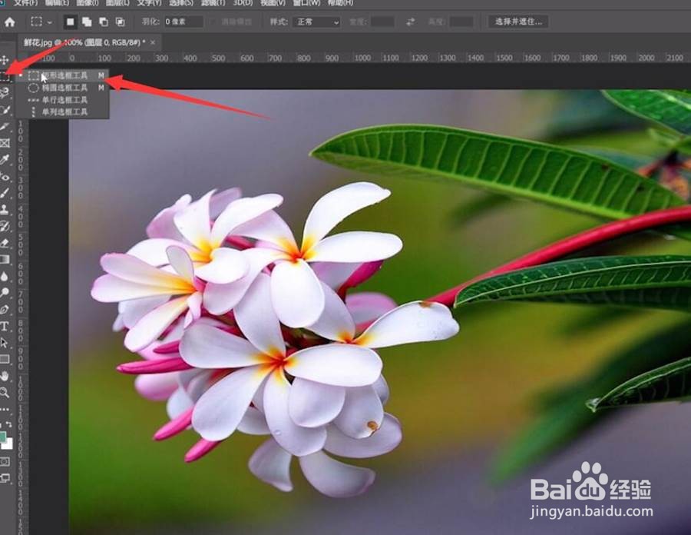Choose 单列选框工具 from the flyout
The height and width of the screenshot is (535, 691).
(61, 112)
